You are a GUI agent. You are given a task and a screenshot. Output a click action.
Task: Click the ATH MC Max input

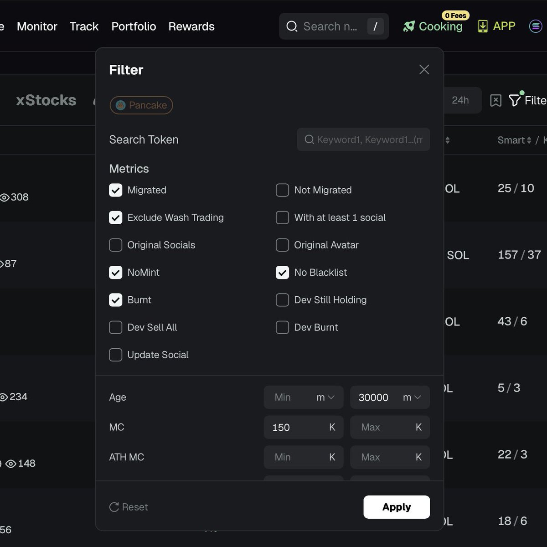point(390,457)
